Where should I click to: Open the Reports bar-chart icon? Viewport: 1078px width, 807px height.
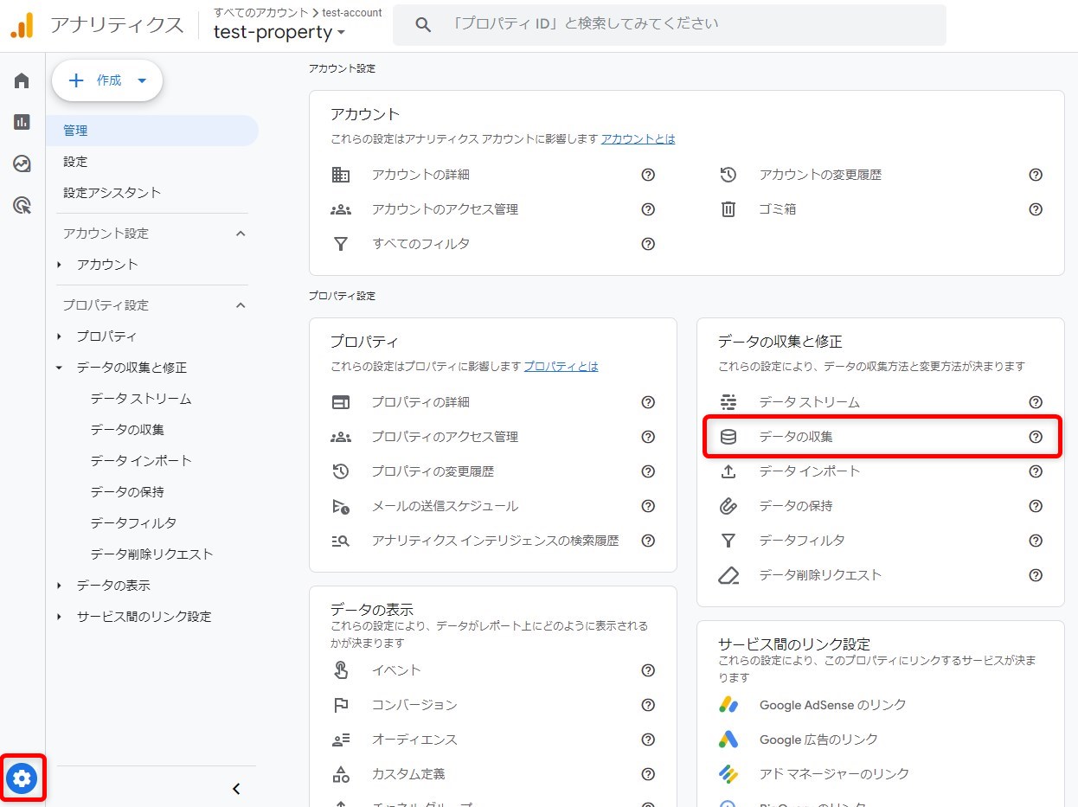point(22,122)
